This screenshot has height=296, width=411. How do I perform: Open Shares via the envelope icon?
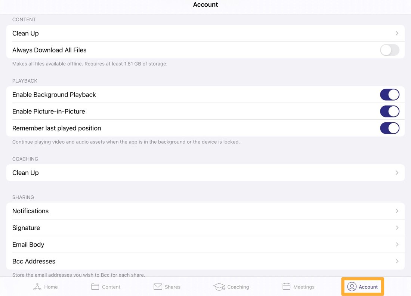click(x=157, y=287)
